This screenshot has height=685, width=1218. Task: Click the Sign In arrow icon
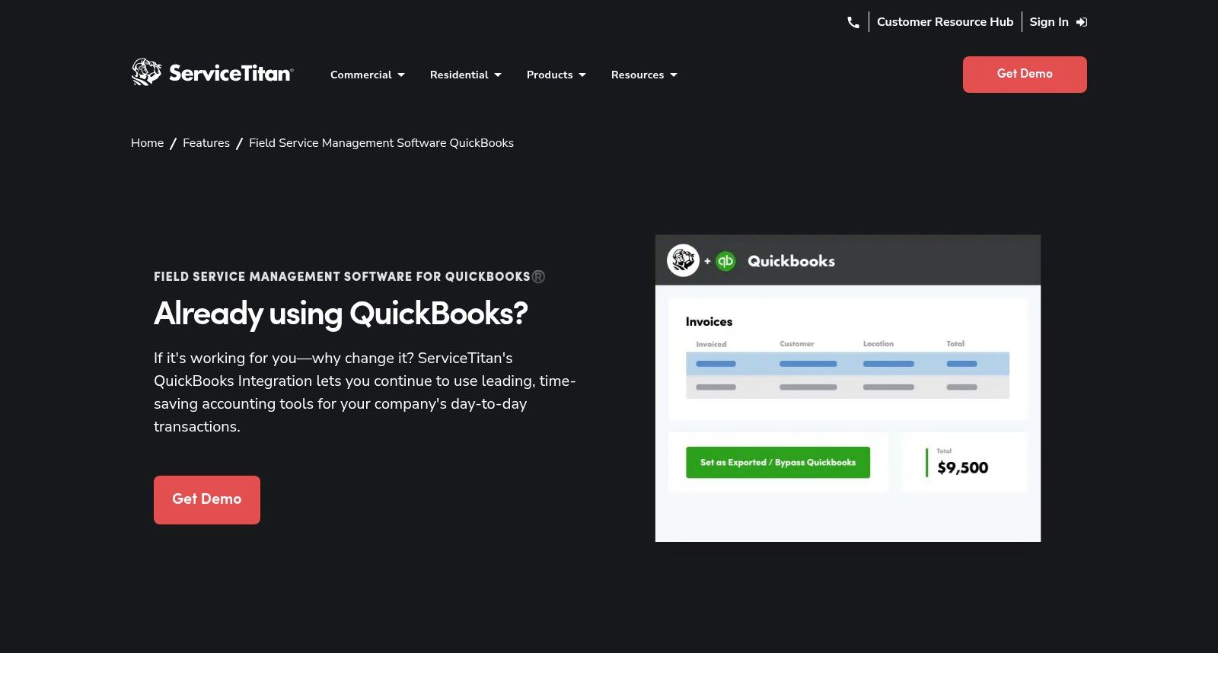tap(1082, 22)
